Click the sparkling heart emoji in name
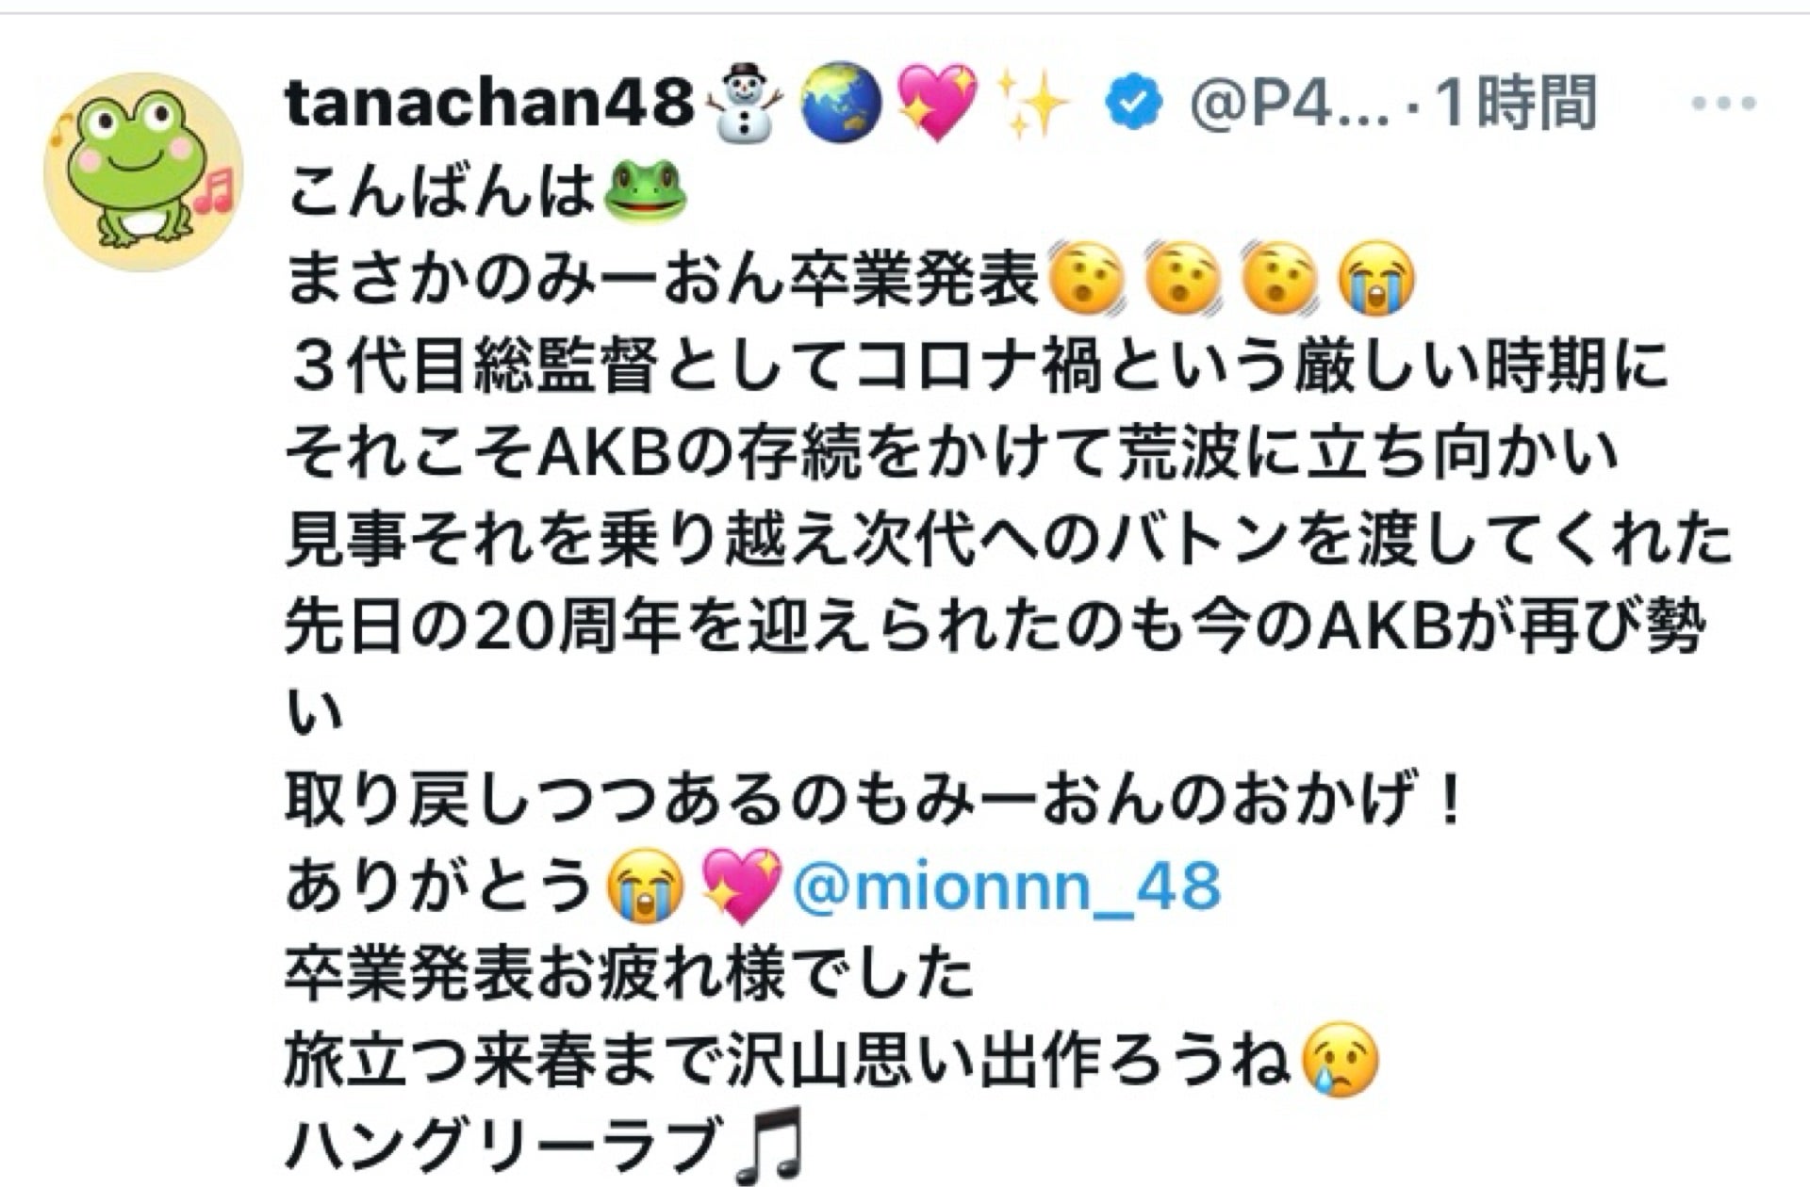The image size is (1810, 1187). click(936, 102)
